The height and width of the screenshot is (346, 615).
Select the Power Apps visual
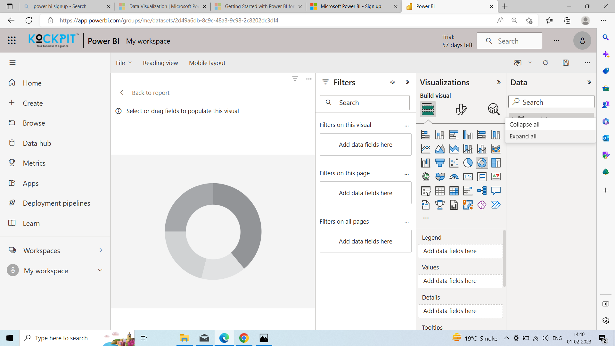[482, 205]
